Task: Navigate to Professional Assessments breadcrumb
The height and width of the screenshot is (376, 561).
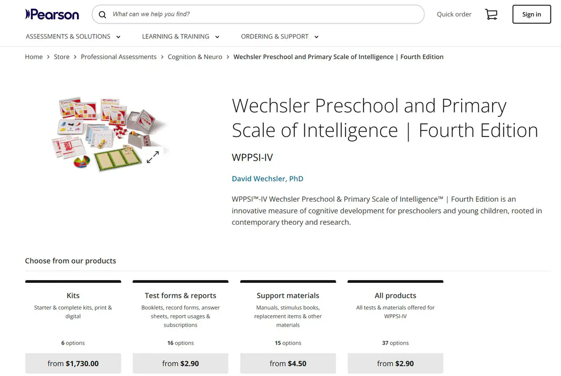Action: point(118,56)
